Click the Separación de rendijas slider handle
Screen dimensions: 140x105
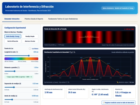pyautogui.click(x=14, y=87)
